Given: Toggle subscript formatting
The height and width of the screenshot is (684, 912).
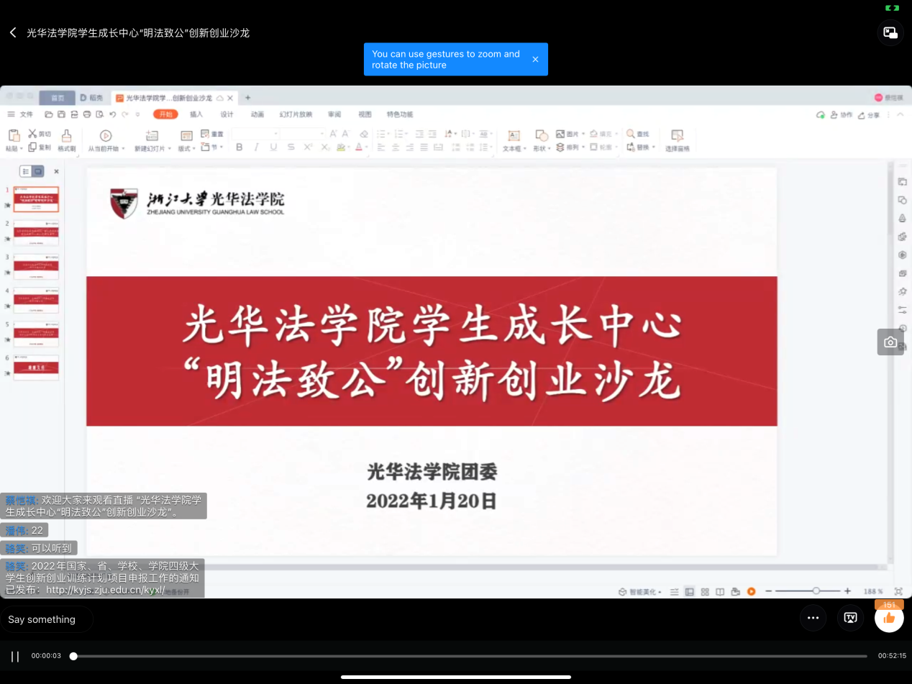Looking at the screenshot, I should [325, 147].
